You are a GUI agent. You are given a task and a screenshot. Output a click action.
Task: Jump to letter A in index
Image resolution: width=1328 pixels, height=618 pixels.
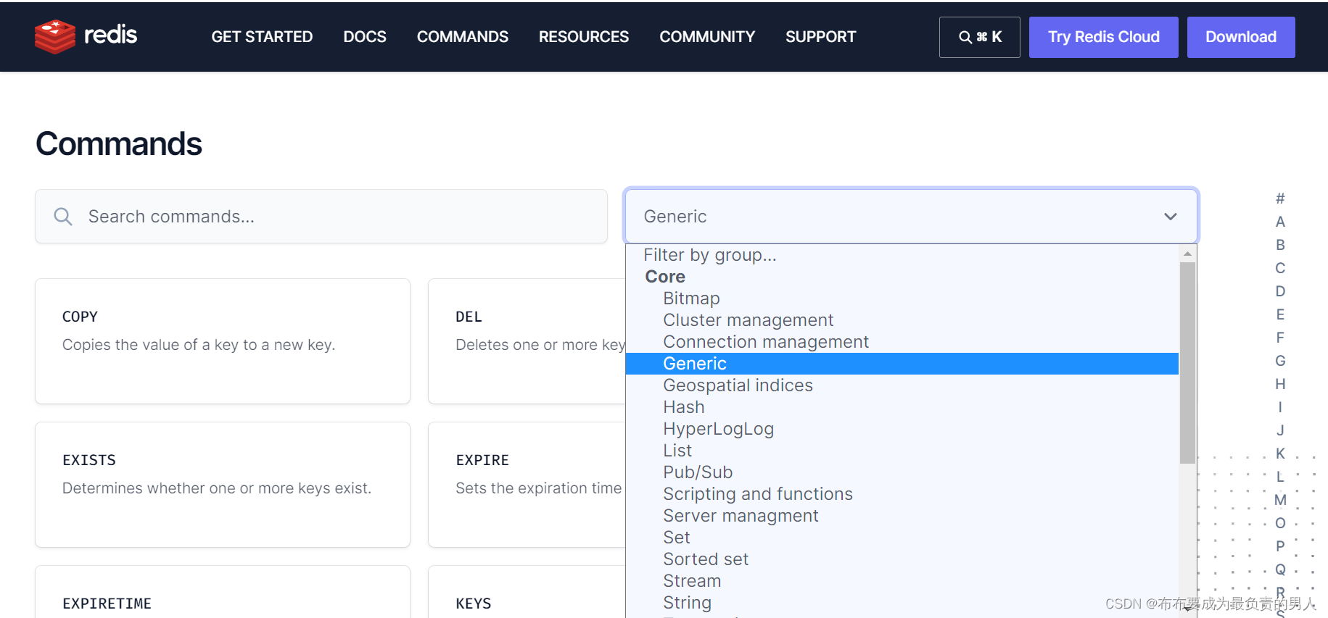1280,222
